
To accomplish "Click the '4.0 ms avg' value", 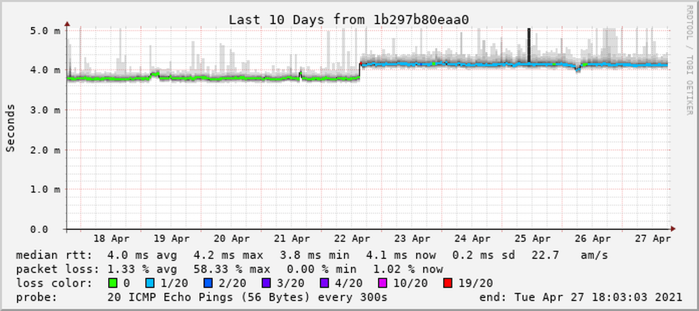I will point(142,256).
